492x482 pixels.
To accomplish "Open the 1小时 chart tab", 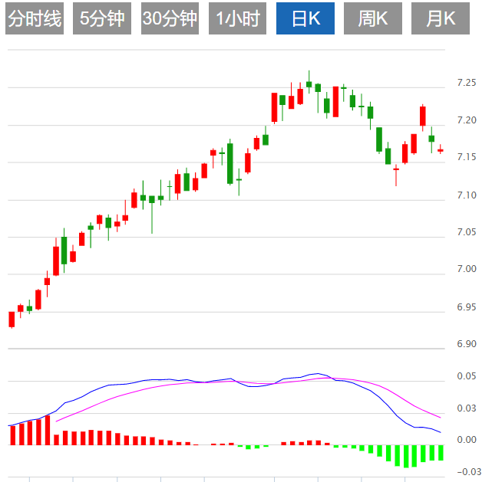I will [237, 18].
